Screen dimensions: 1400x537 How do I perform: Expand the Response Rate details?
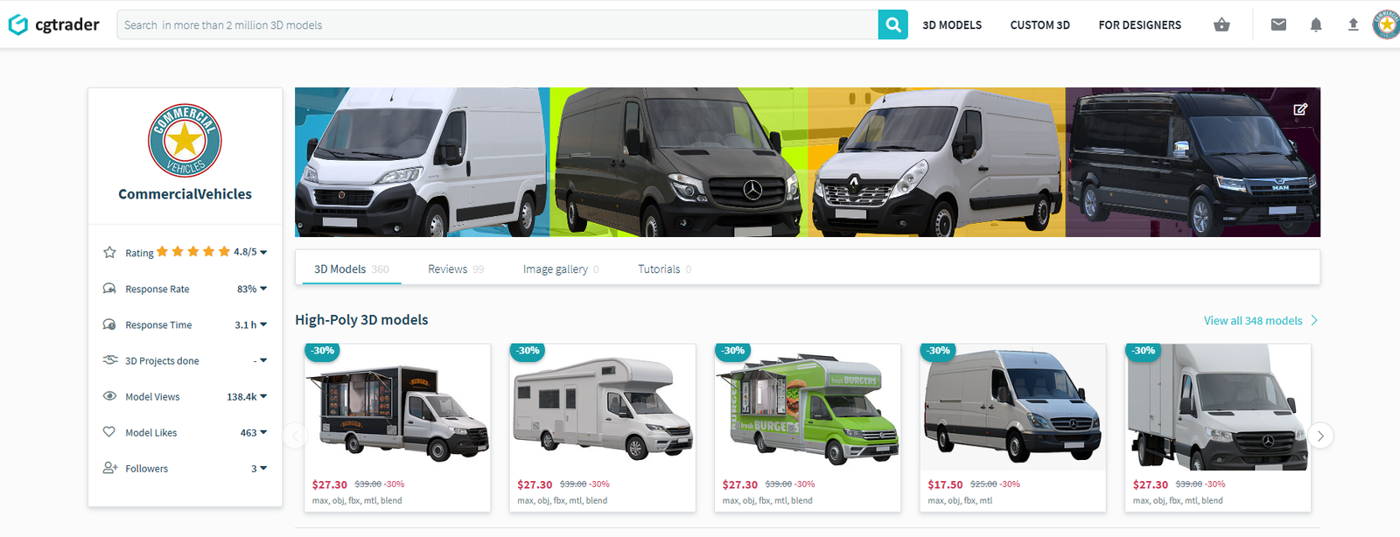pos(263,289)
